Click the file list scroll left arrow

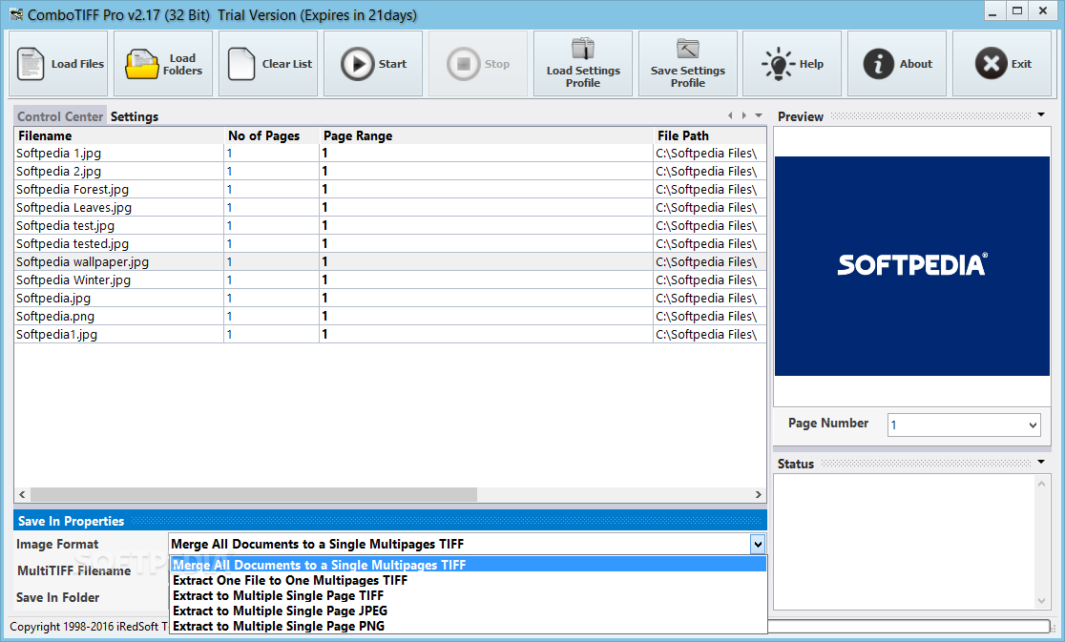coord(22,495)
